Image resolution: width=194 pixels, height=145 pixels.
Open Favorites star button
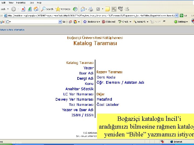coord(63,9)
